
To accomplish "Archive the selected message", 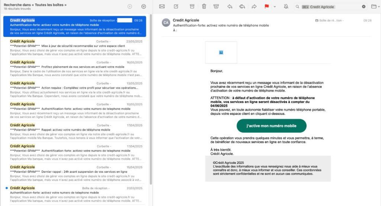I will pyautogui.click(x=192, y=7).
